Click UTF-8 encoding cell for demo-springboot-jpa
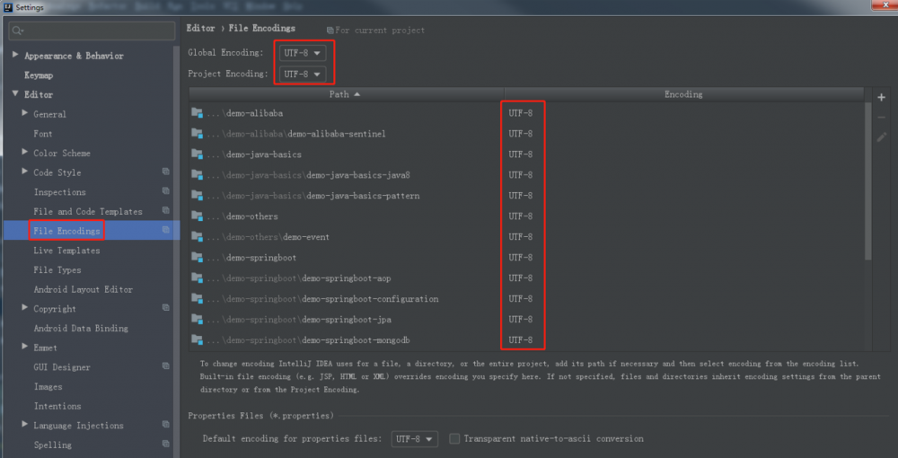Image resolution: width=898 pixels, height=458 pixels. click(521, 319)
